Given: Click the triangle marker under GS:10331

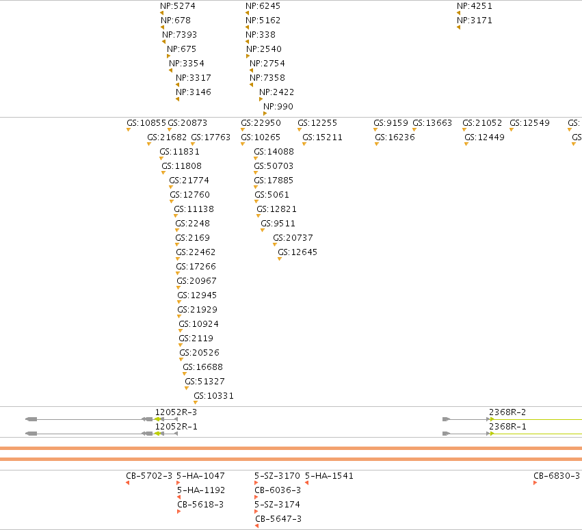Looking at the screenshot, I should 196,403.
